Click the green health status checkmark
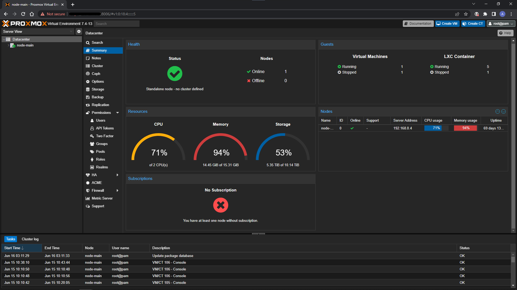Image resolution: width=517 pixels, height=290 pixels. tap(175, 74)
